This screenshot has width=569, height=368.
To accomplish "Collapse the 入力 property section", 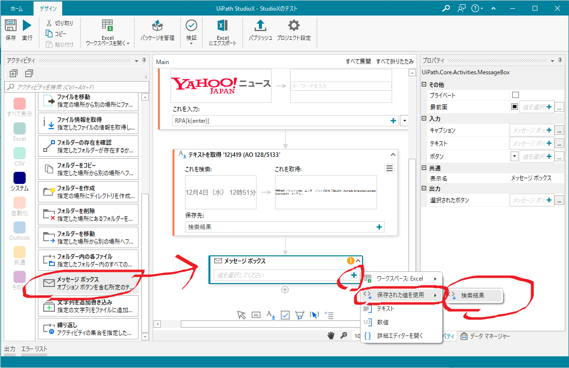I will pos(424,118).
